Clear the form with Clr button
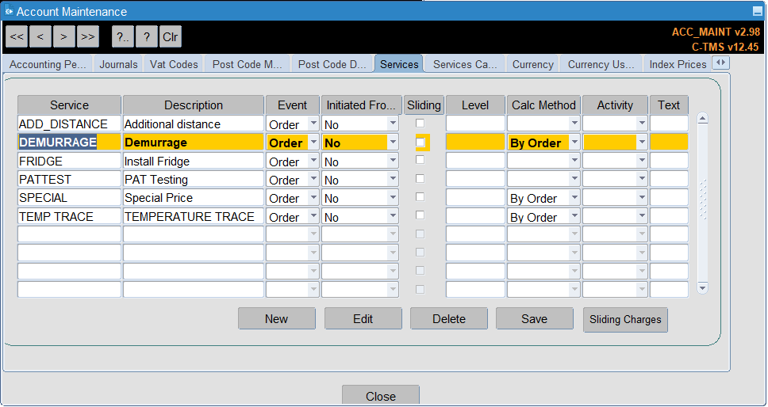 171,36
